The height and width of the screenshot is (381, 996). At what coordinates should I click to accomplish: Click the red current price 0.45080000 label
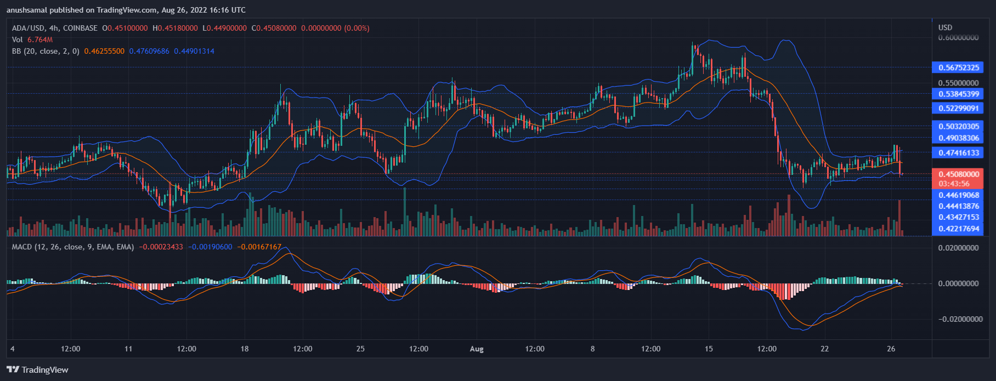(958, 174)
